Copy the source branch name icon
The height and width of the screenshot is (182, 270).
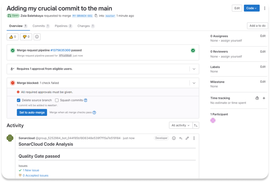[x=96, y=16]
